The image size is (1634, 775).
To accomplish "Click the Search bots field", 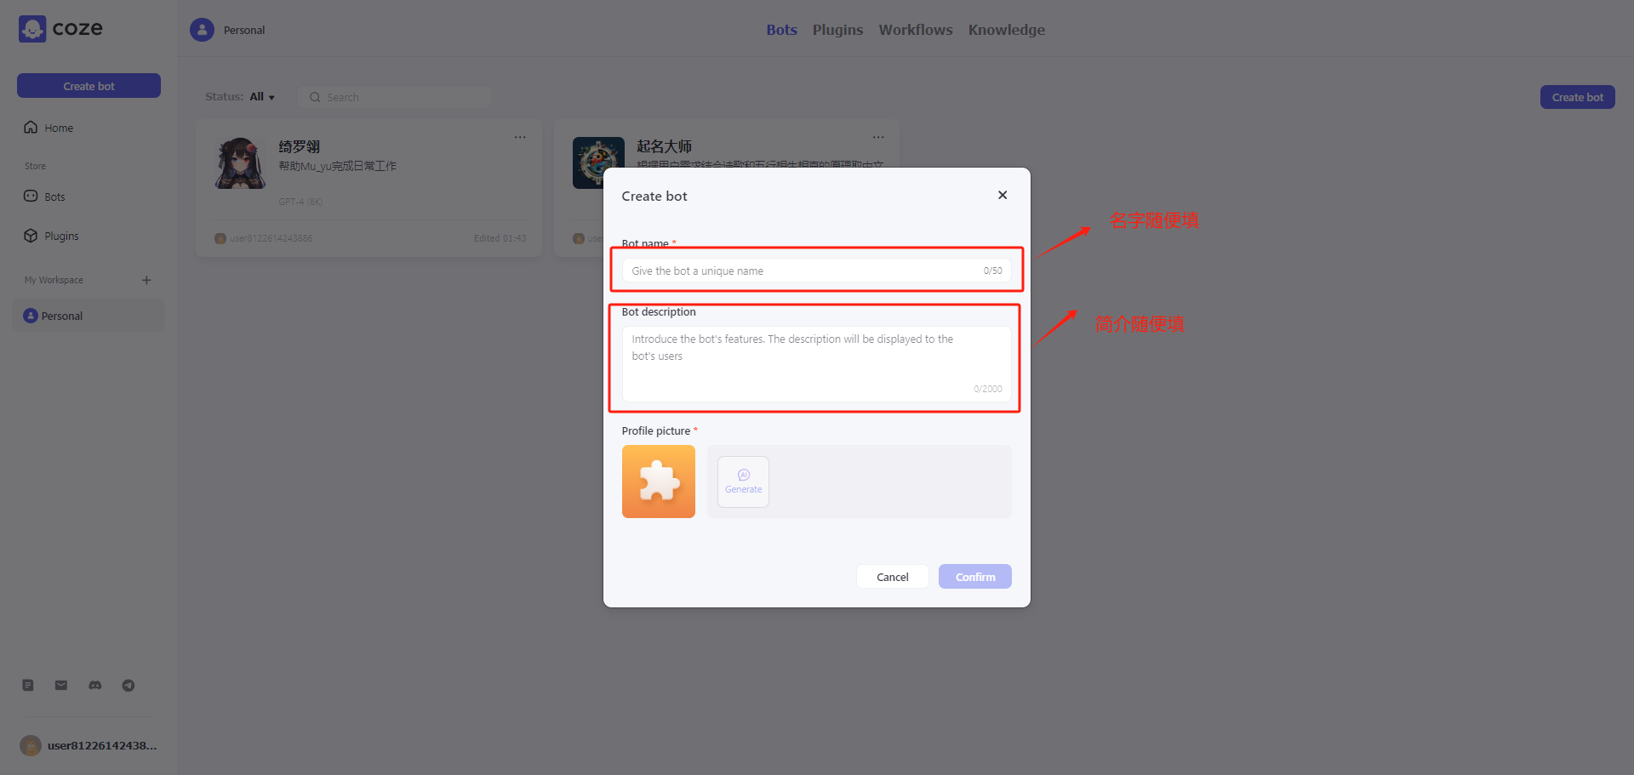I will [x=394, y=97].
